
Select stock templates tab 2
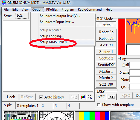tap(46, 106)
